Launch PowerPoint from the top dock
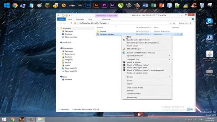The width and height of the screenshot is (217, 122). point(161,5)
